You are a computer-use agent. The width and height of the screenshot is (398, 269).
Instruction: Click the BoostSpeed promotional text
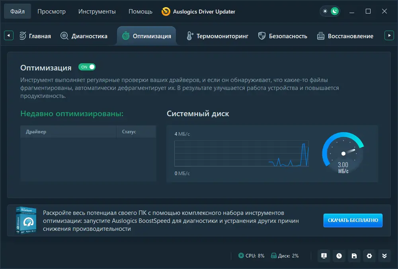[x=171, y=220]
